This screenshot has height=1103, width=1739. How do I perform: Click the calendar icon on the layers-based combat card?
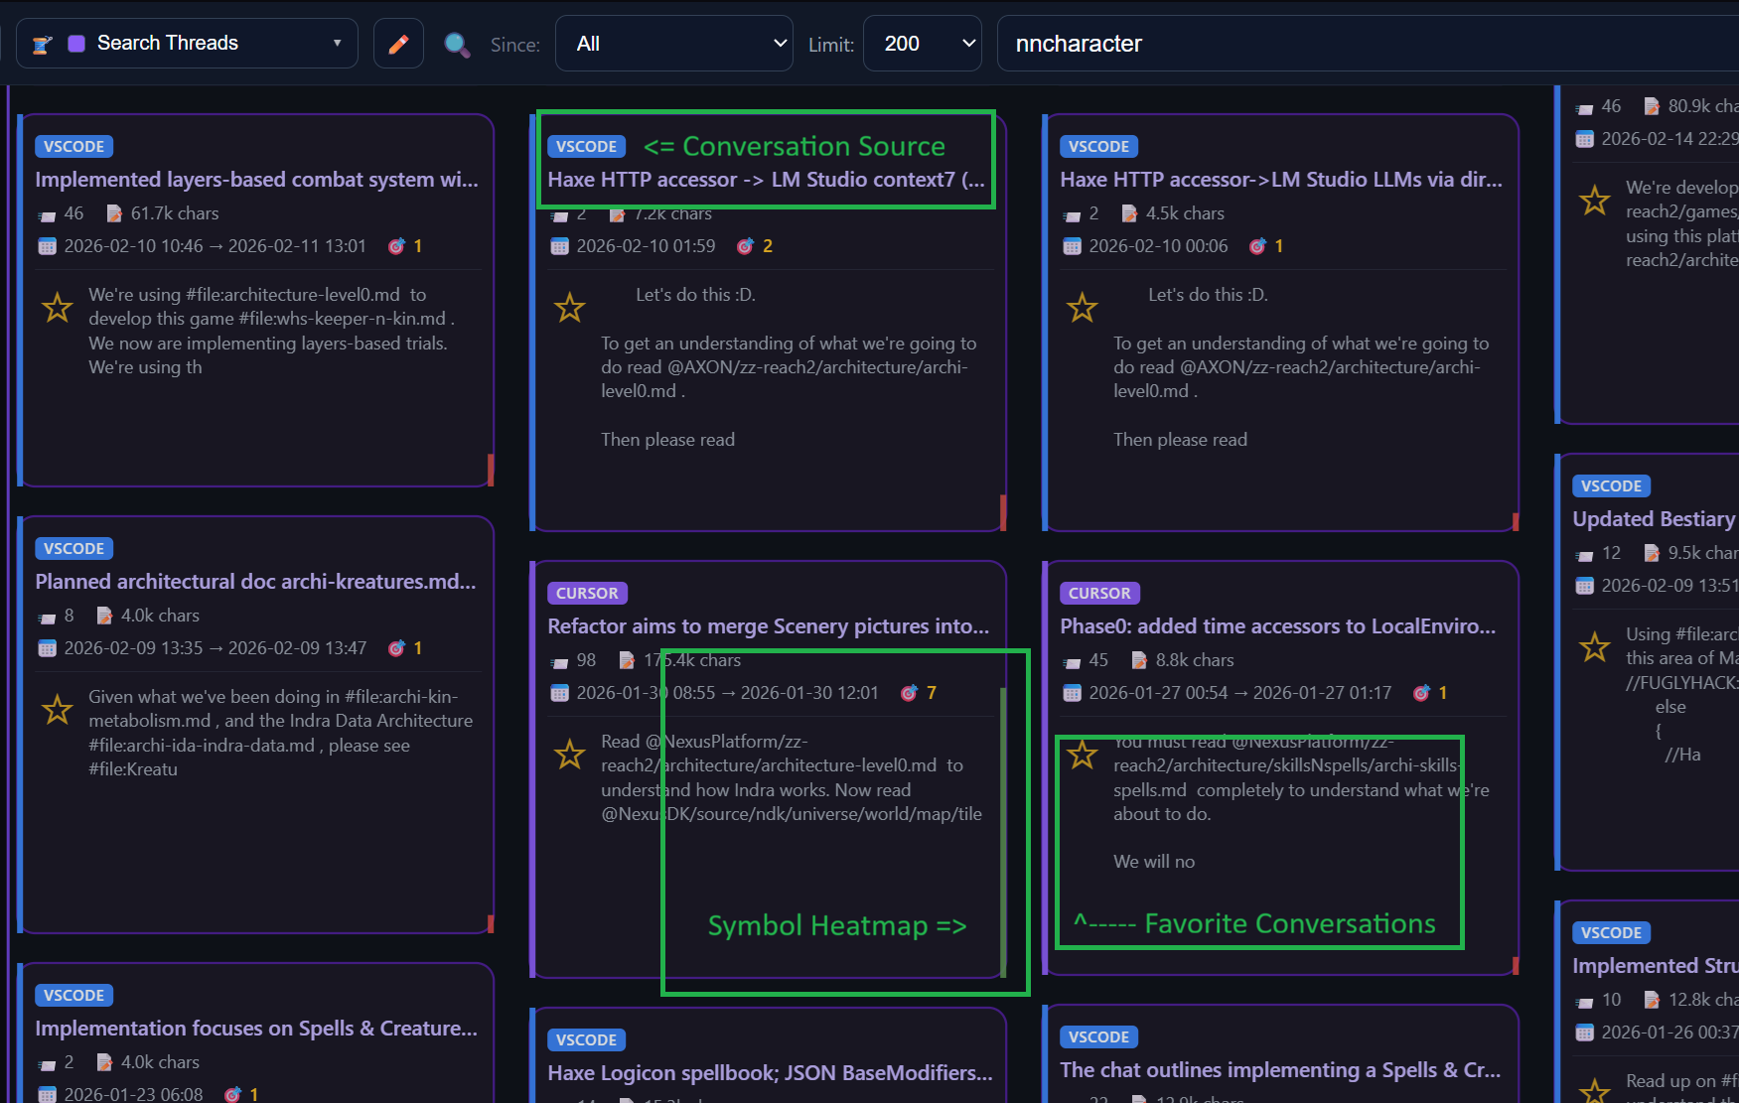[47, 245]
